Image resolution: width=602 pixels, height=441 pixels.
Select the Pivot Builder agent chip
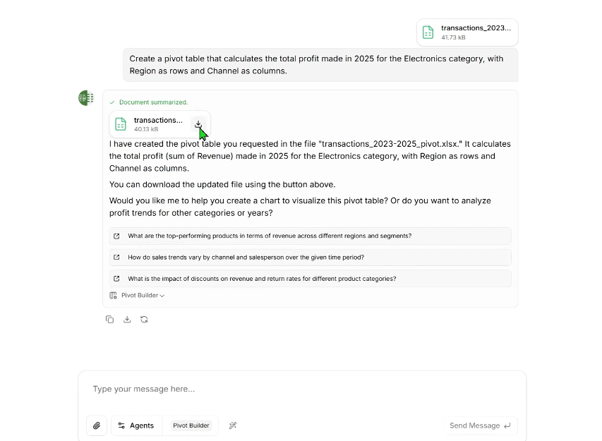(x=191, y=425)
